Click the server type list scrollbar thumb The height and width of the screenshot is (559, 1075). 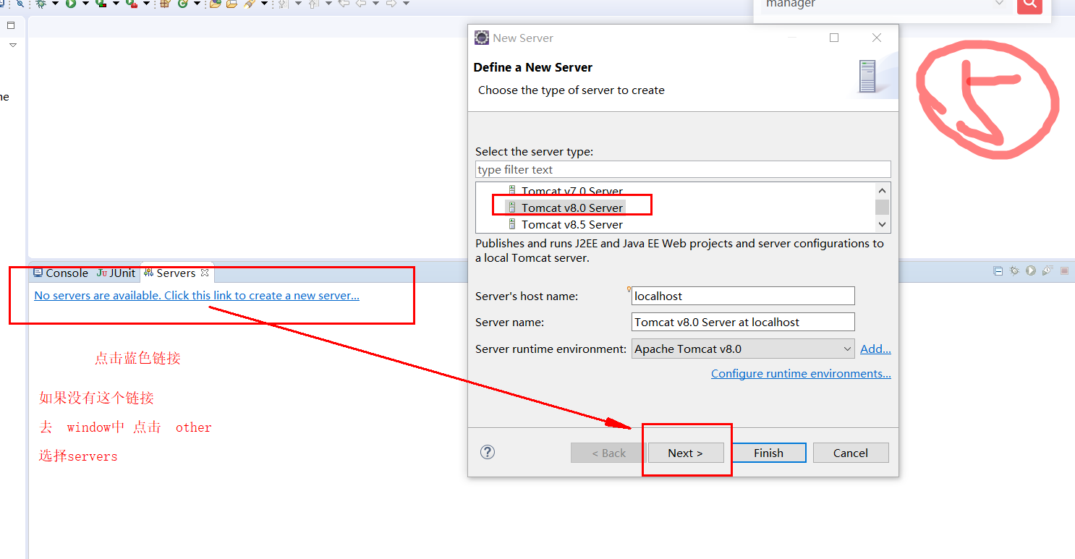tap(882, 207)
